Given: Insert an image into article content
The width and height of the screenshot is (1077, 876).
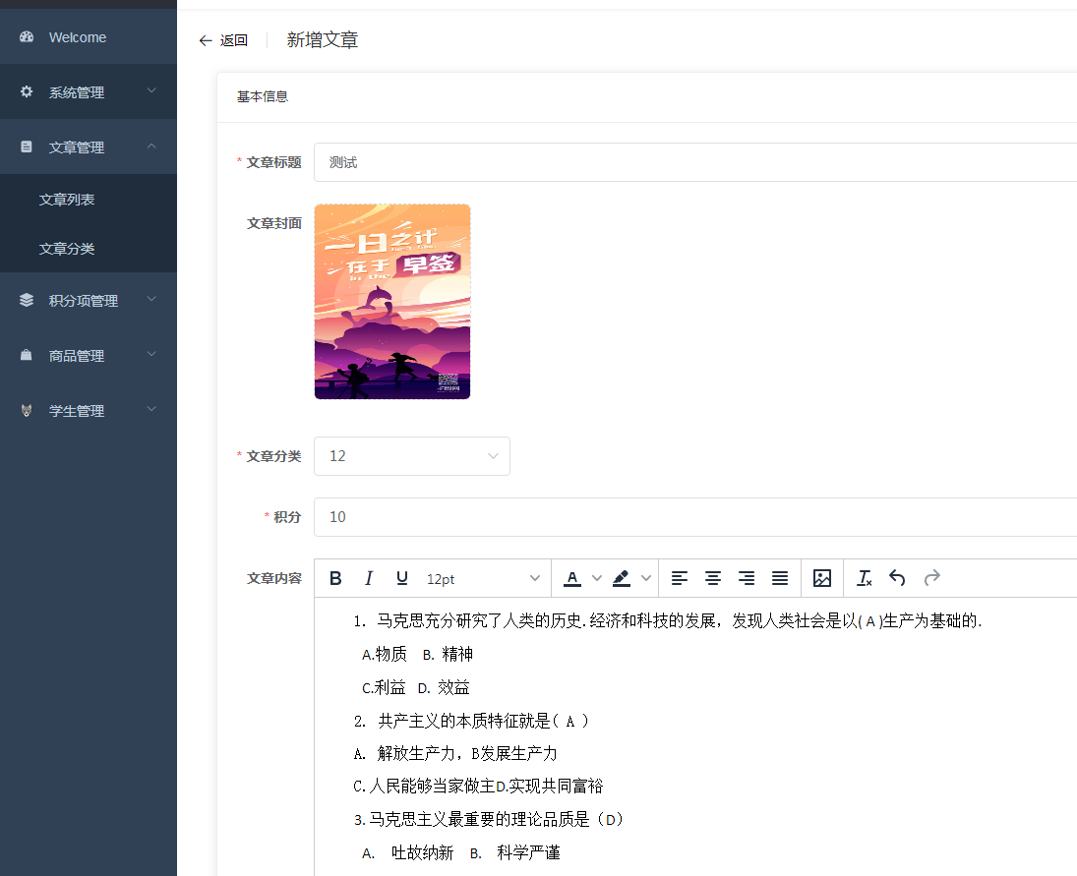Looking at the screenshot, I should 822,579.
